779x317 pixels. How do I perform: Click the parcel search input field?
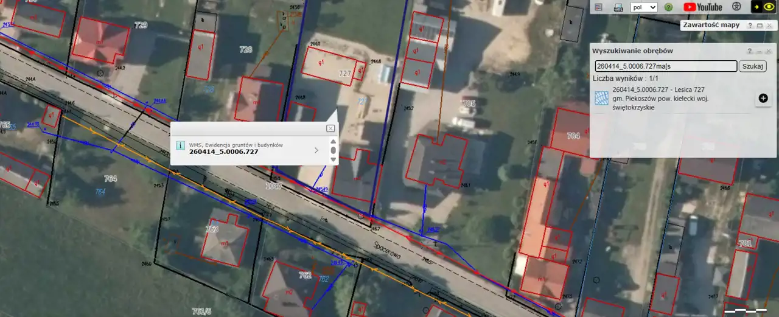(665, 66)
